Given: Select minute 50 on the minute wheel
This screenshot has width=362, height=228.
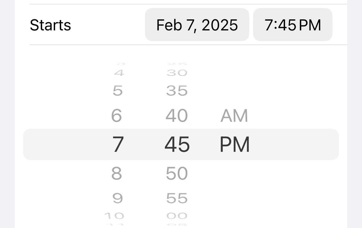Looking at the screenshot, I should (177, 173).
